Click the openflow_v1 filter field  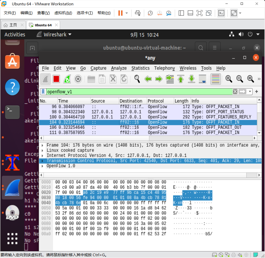click(x=139, y=92)
